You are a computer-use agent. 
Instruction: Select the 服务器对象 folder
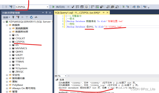pyautogui.click(x=18, y=78)
